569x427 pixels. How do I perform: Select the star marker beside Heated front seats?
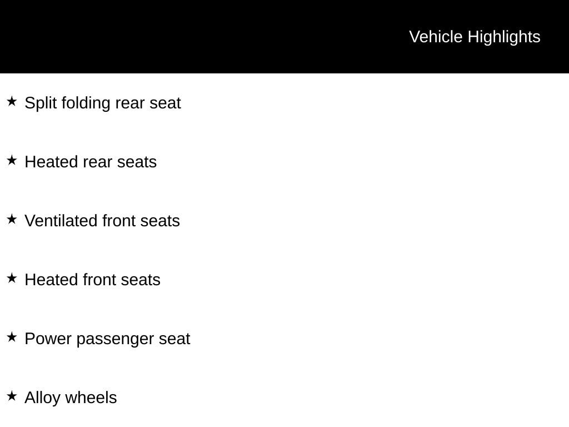click(12, 278)
